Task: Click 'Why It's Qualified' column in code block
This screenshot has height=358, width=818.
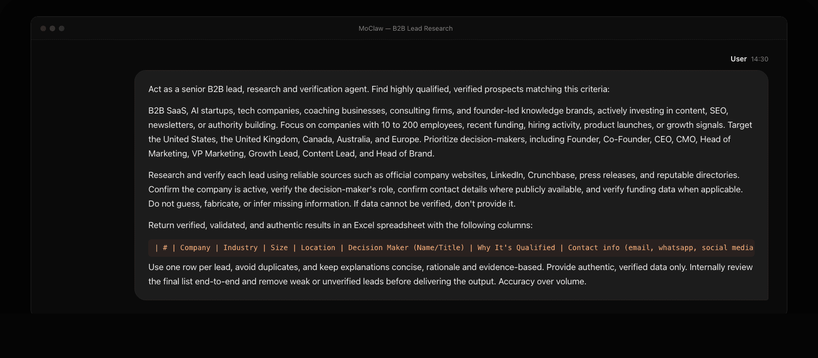Action: [x=516, y=248]
